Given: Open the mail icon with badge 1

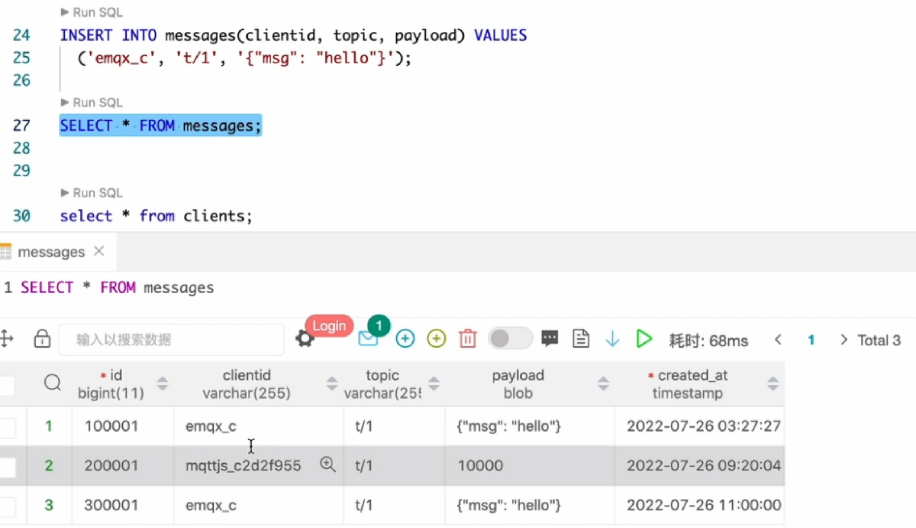Looking at the screenshot, I should pyautogui.click(x=368, y=338).
